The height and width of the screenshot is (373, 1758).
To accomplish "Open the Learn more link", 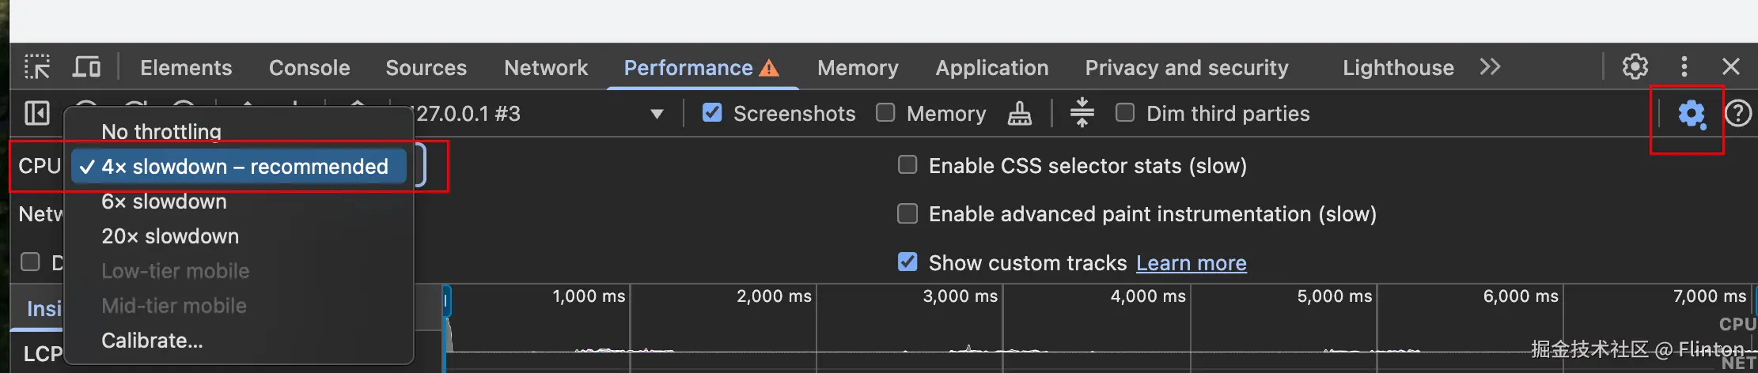I will [x=1191, y=263].
